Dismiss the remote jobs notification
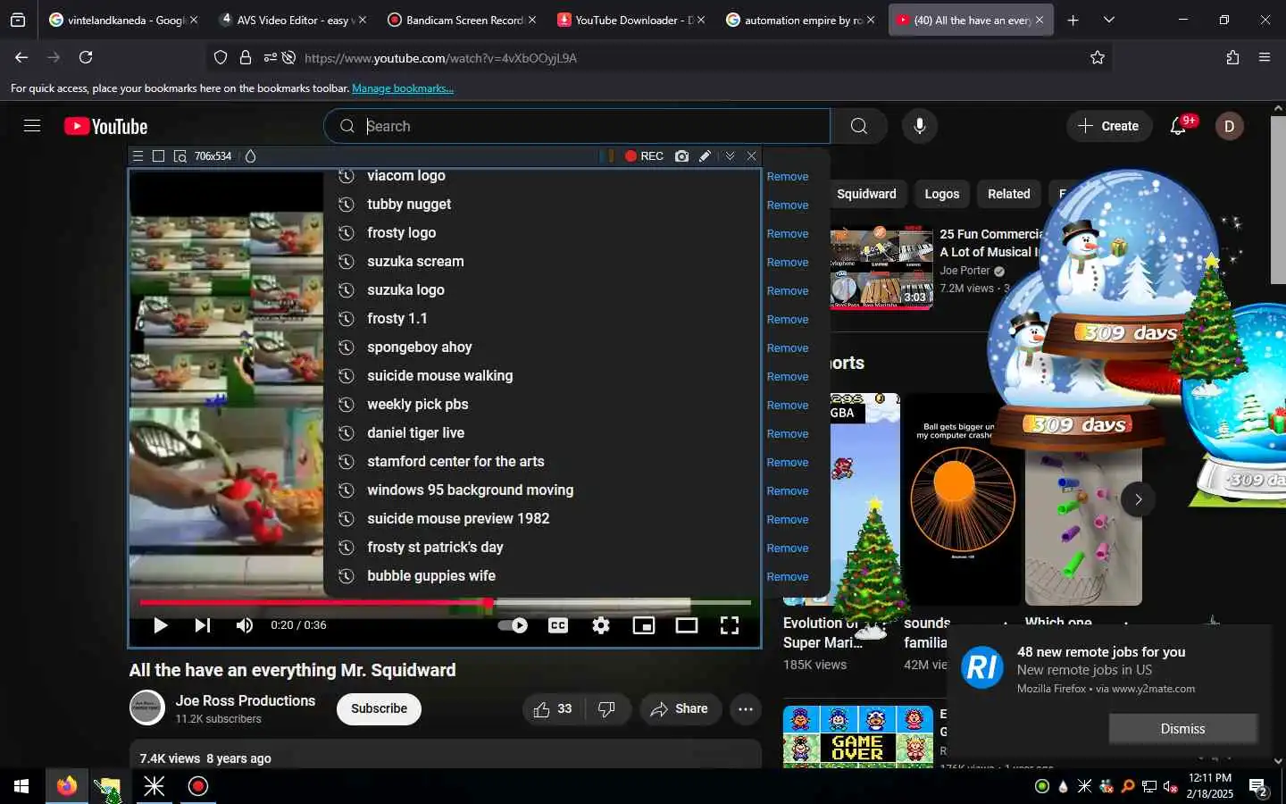This screenshot has height=804, width=1286. coord(1182,729)
